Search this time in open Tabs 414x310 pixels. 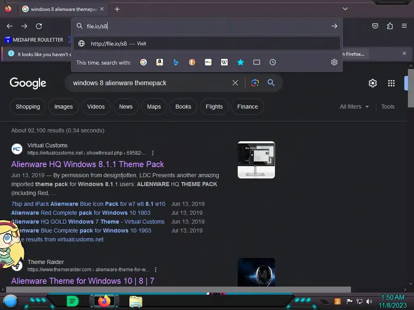(x=257, y=62)
